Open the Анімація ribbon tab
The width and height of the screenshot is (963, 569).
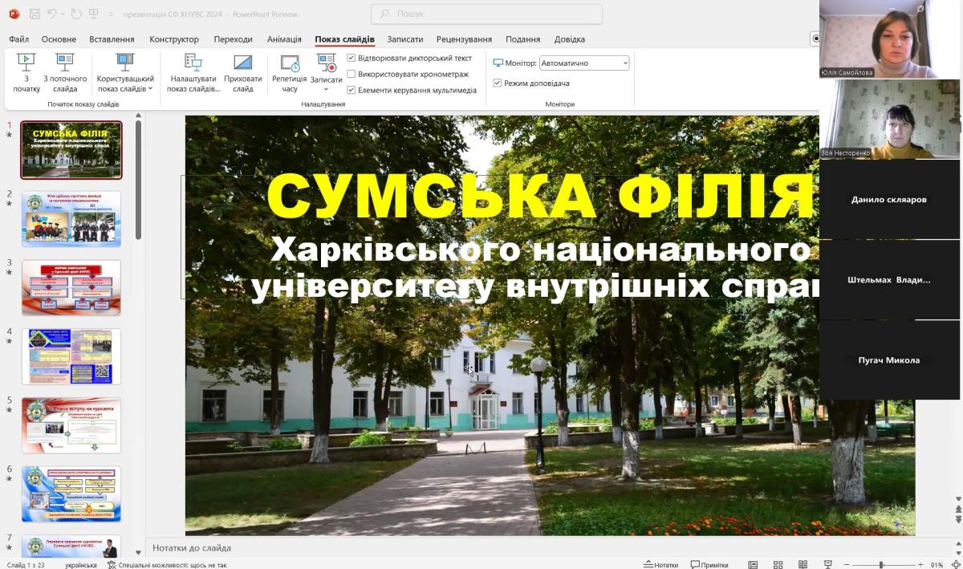(284, 39)
